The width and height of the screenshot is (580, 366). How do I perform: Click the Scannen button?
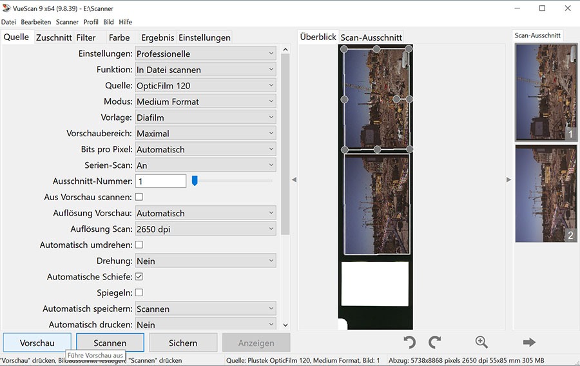coord(110,343)
